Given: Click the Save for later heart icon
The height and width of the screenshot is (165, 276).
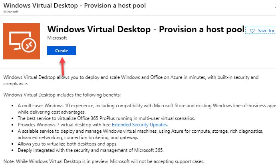Looking at the screenshot, I should (x=252, y=31).
